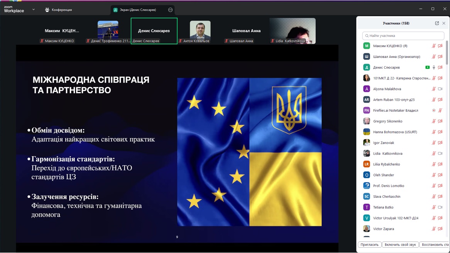Click the muted mic icon for Шаповал Анна
The width and height of the screenshot is (450, 253).
[x=434, y=57]
